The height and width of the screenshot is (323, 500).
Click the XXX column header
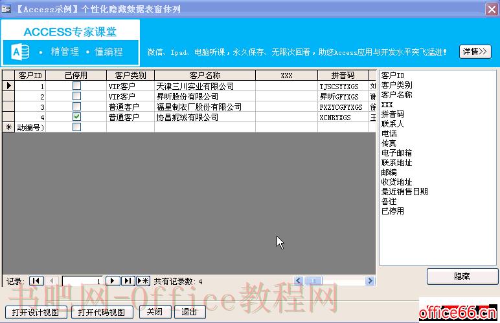[286, 76]
